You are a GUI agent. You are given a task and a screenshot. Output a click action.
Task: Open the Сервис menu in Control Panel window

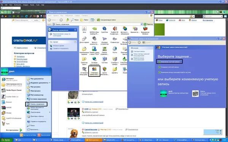pyautogui.click(x=77, y=16)
